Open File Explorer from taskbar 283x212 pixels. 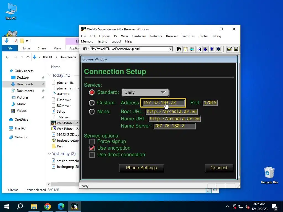(x=34, y=206)
